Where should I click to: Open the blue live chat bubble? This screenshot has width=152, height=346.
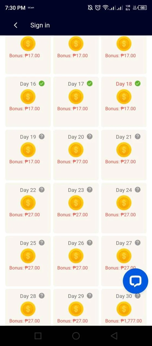[x=135, y=281]
